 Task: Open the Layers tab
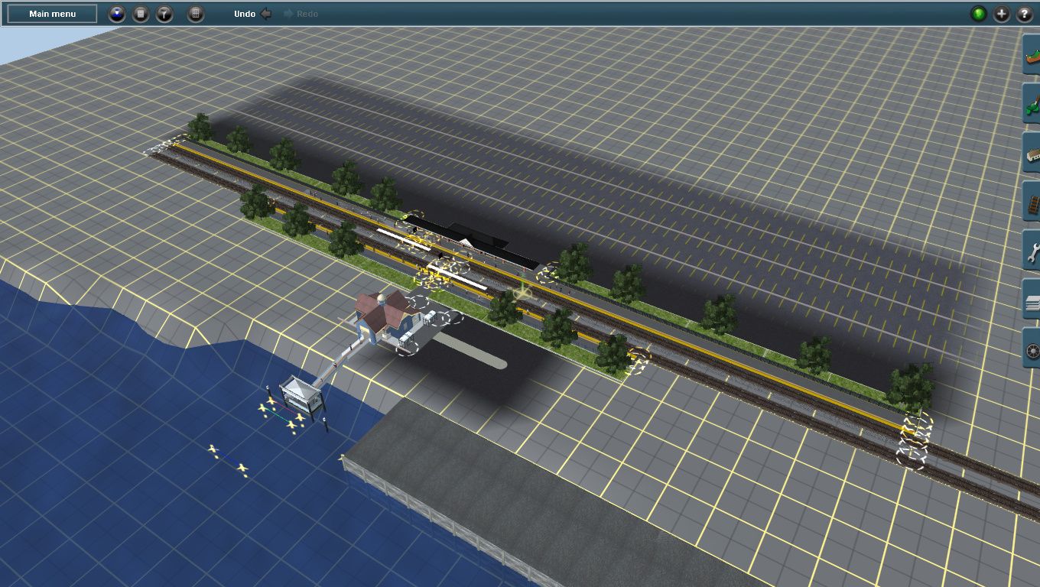[x=1032, y=300]
